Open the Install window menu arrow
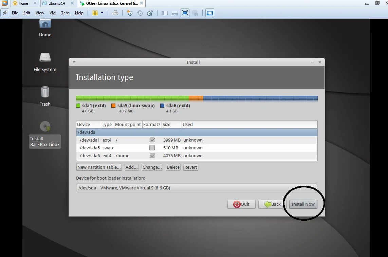Image resolution: width=388 pixels, height=257 pixels. pos(74,62)
